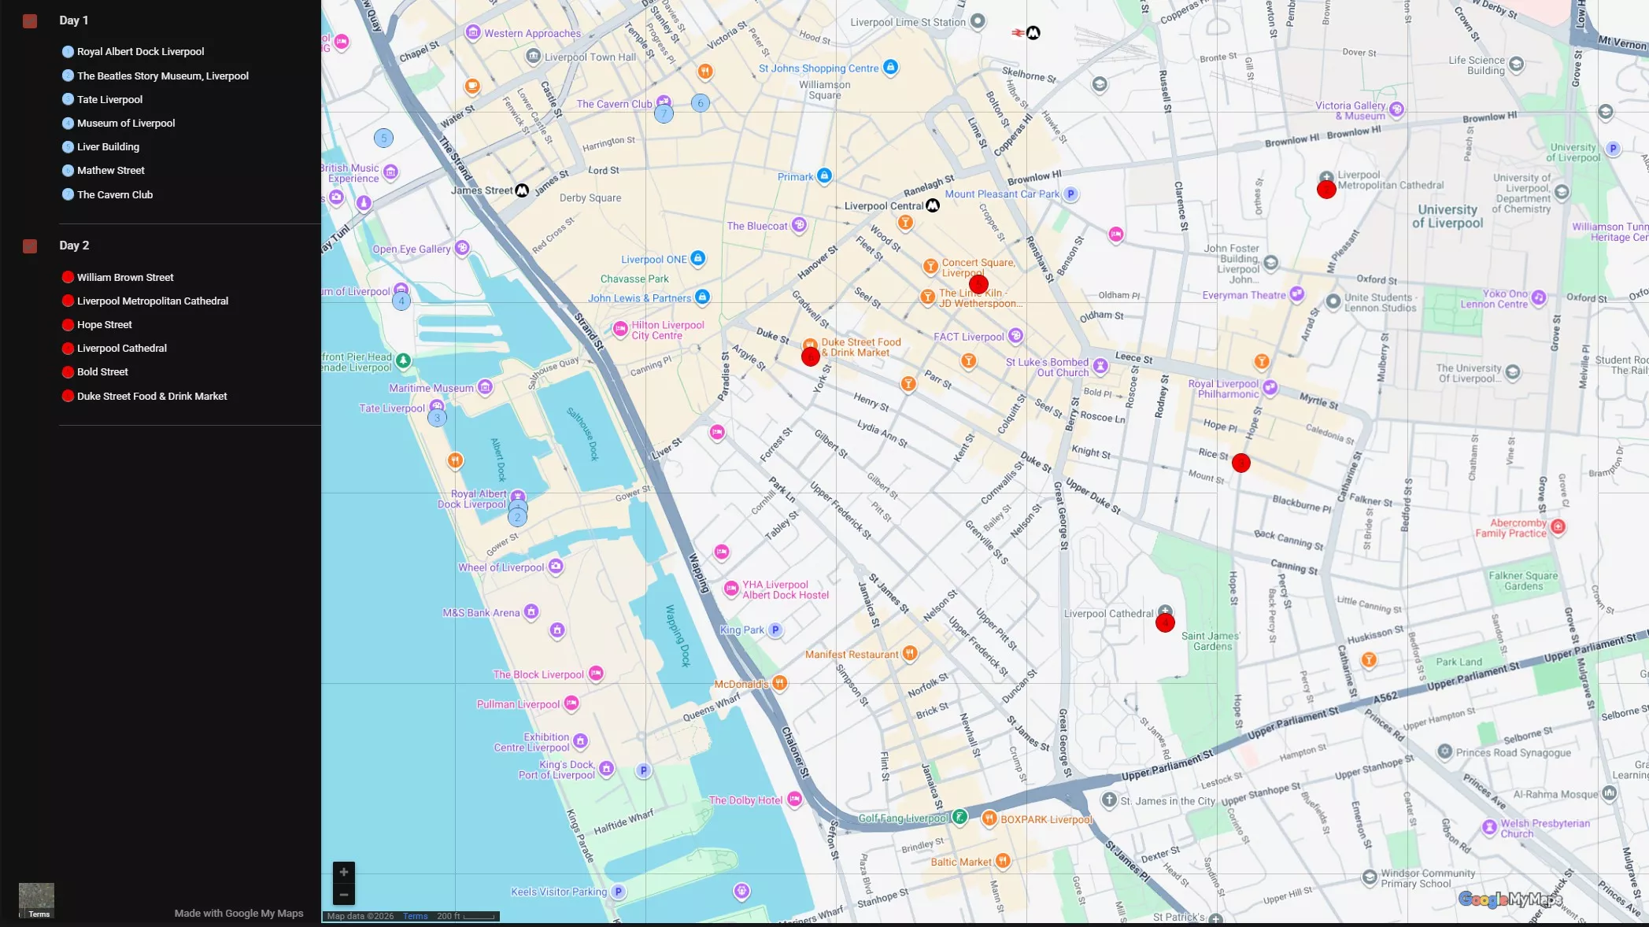Image resolution: width=1649 pixels, height=927 pixels.
Task: Select Mathew Street list entry
Action: coord(110,171)
